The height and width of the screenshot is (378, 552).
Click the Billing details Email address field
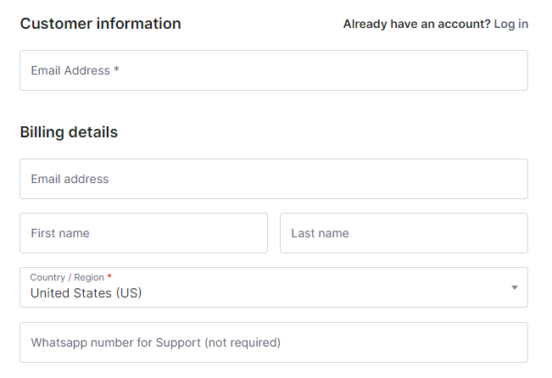[x=273, y=179]
